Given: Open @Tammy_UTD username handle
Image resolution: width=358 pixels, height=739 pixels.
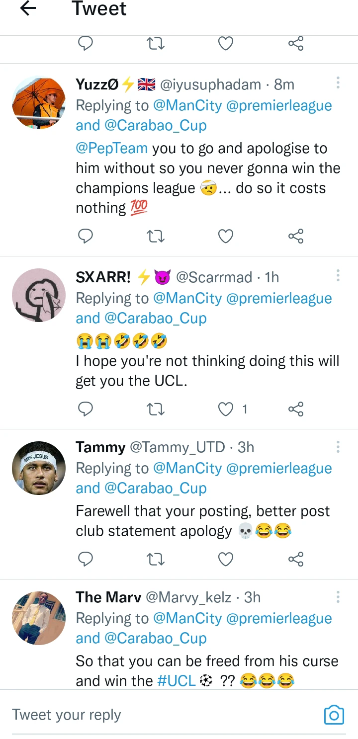Looking at the screenshot, I should click(177, 447).
